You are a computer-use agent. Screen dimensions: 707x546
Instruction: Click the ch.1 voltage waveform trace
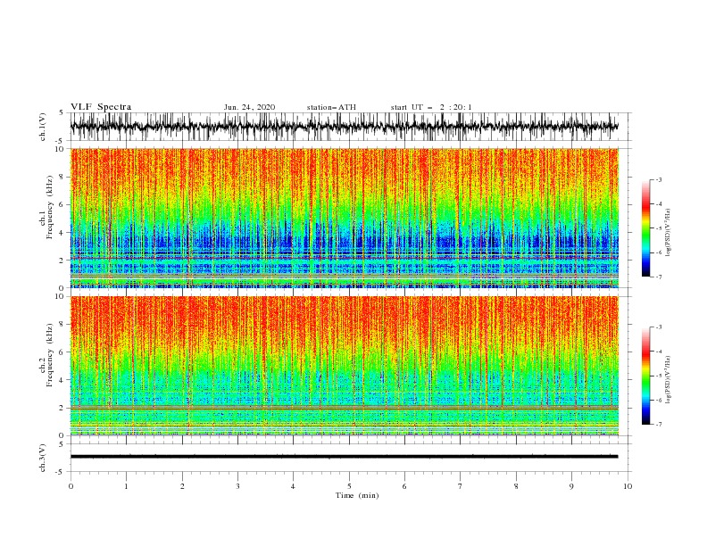(x=344, y=127)
